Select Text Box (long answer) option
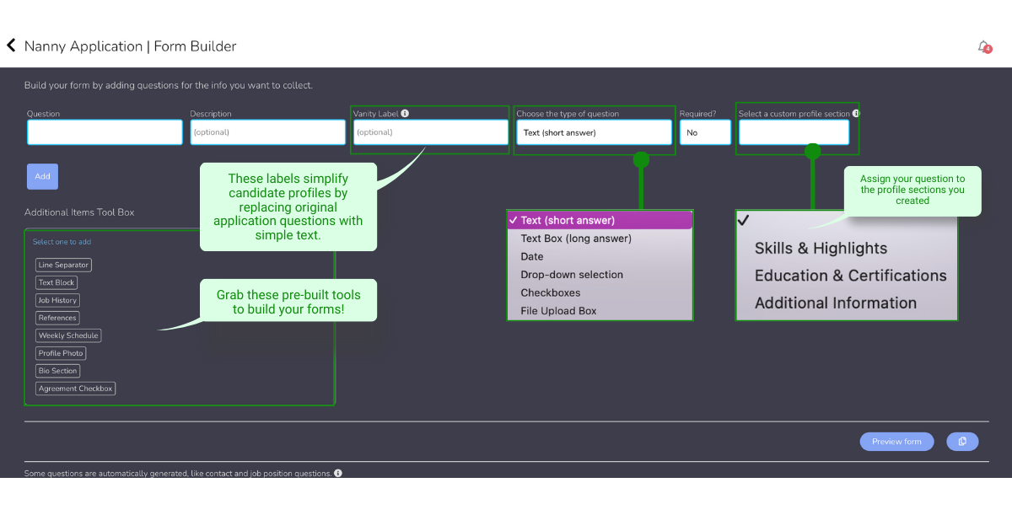The height and width of the screenshot is (531, 1012). point(576,239)
